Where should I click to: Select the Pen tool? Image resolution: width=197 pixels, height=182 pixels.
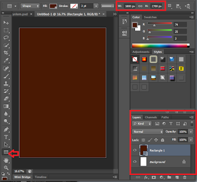point(6,129)
